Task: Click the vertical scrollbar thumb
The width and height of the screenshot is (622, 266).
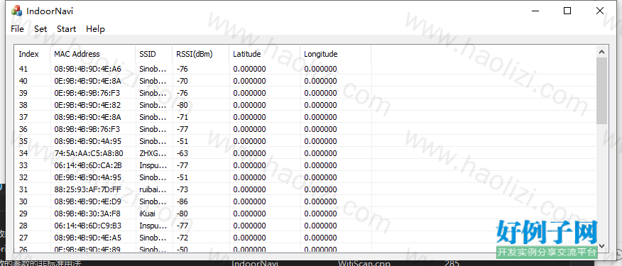Action: pos(601,90)
